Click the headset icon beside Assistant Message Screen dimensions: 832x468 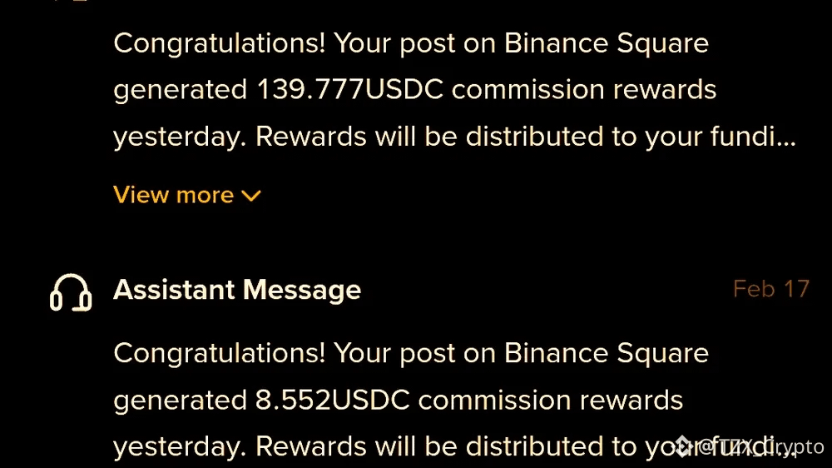71,291
